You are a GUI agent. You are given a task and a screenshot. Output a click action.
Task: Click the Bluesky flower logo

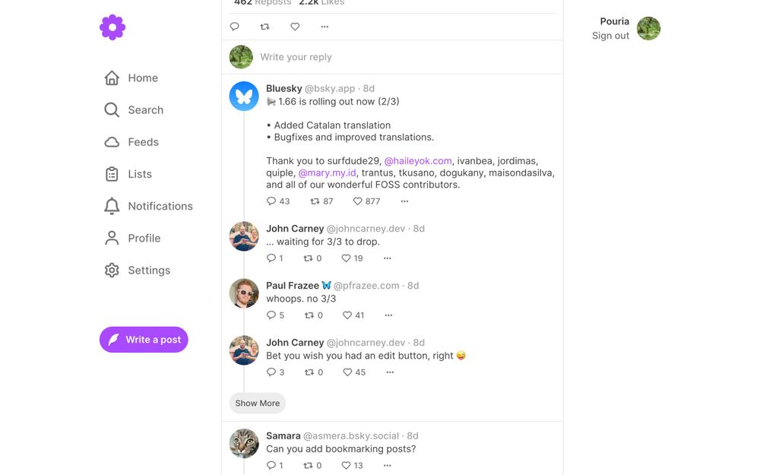[x=112, y=27]
